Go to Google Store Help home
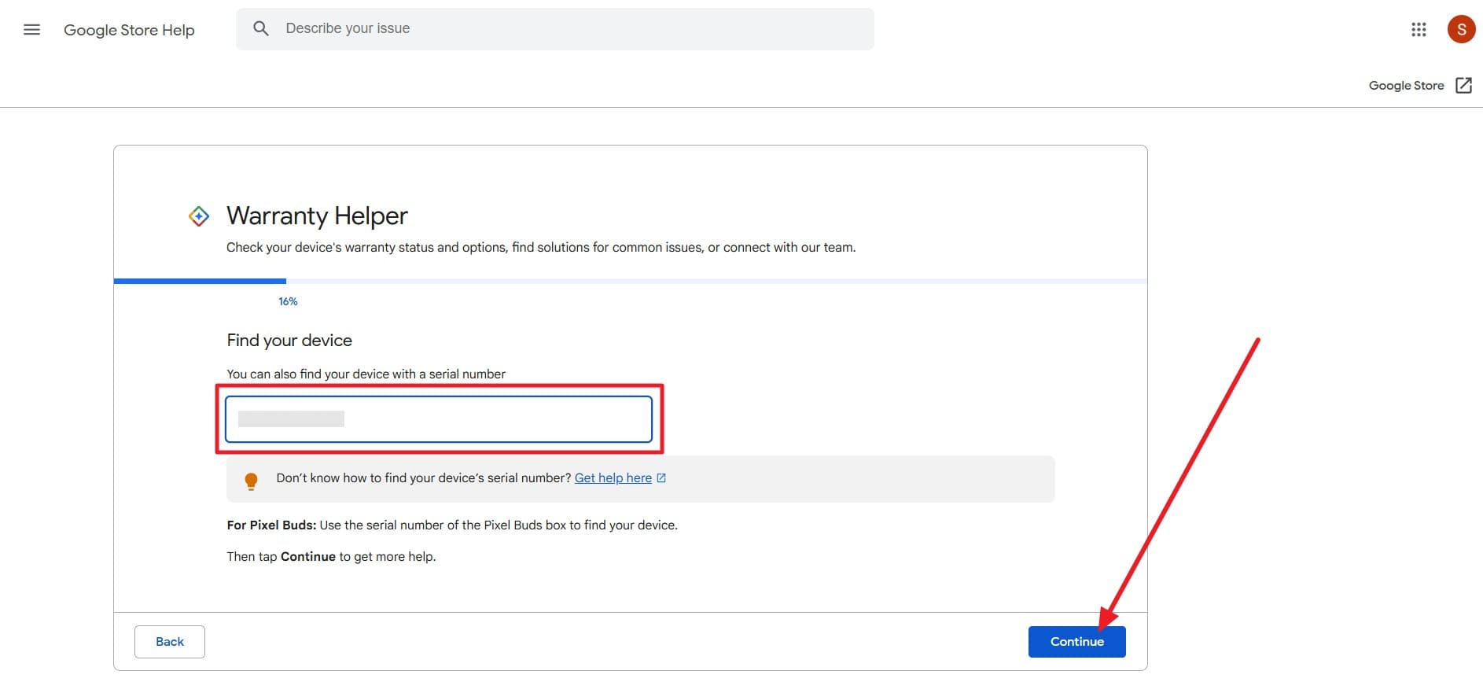This screenshot has width=1483, height=682. point(129,30)
